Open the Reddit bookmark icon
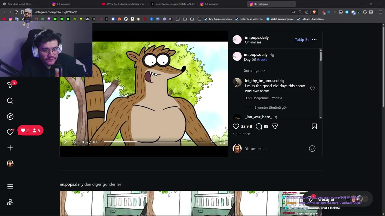 [119, 19]
